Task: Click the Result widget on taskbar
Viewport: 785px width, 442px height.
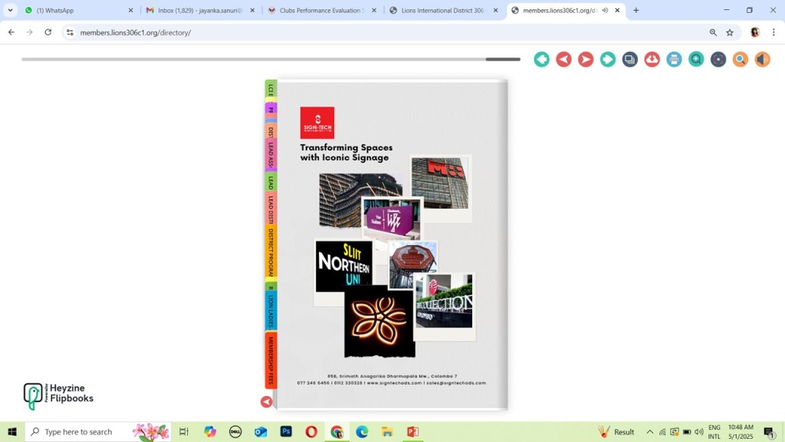Action: click(x=616, y=431)
